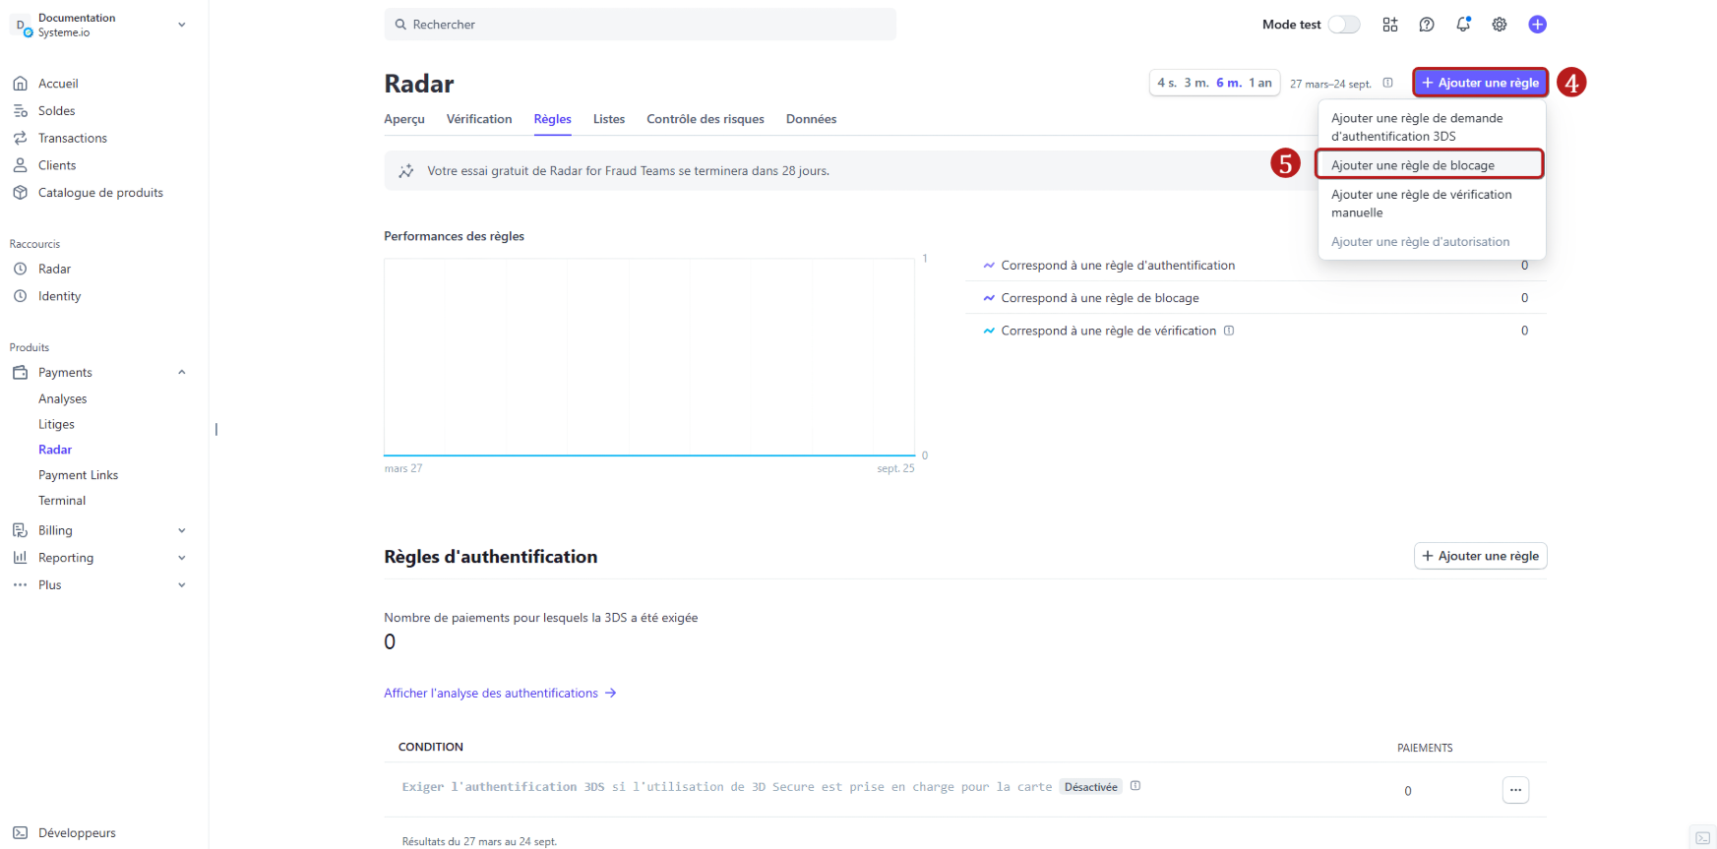Open the Accueil home page
1717x849 pixels.
[58, 84]
